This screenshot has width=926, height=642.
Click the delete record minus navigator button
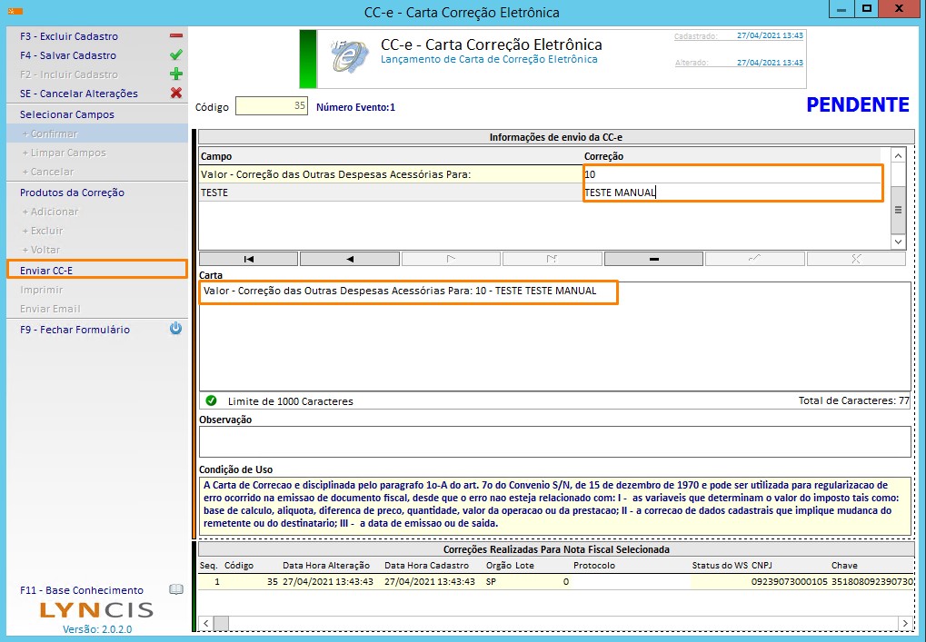coord(653,259)
